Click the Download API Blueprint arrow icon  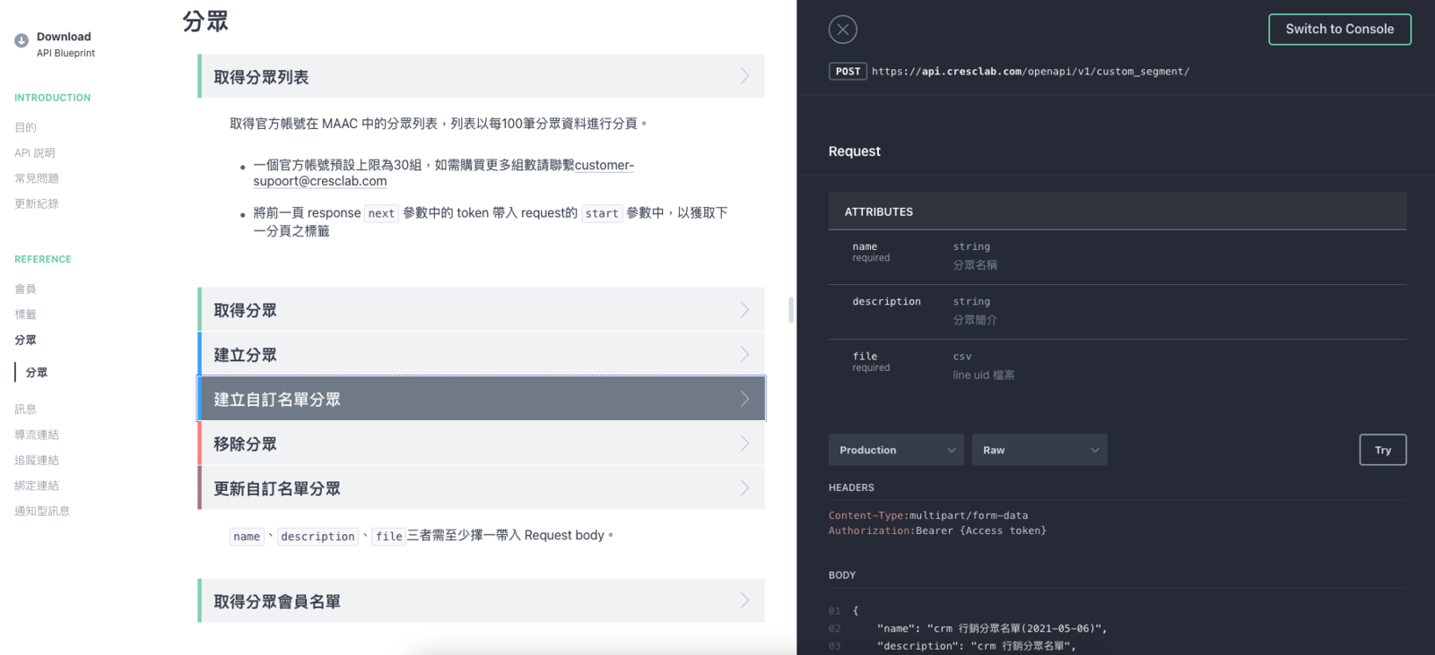click(x=22, y=40)
